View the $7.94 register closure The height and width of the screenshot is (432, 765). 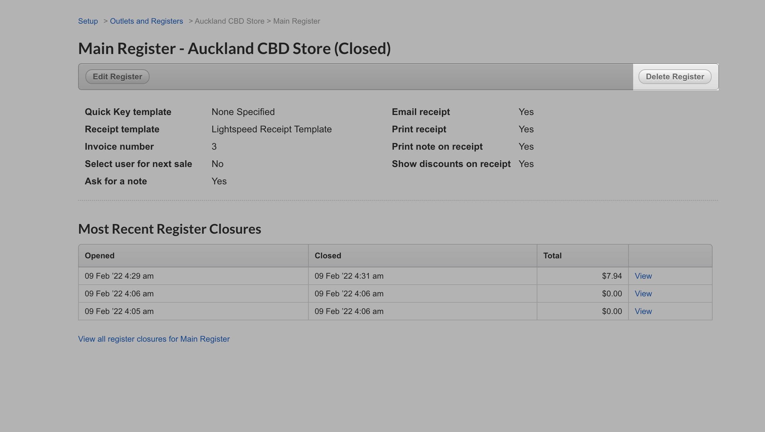(643, 276)
